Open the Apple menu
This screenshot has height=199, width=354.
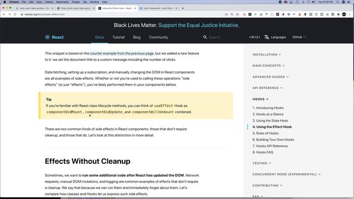coord(4,2)
